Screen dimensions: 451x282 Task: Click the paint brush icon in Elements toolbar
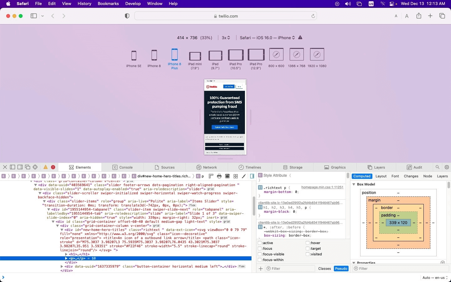tap(244, 176)
